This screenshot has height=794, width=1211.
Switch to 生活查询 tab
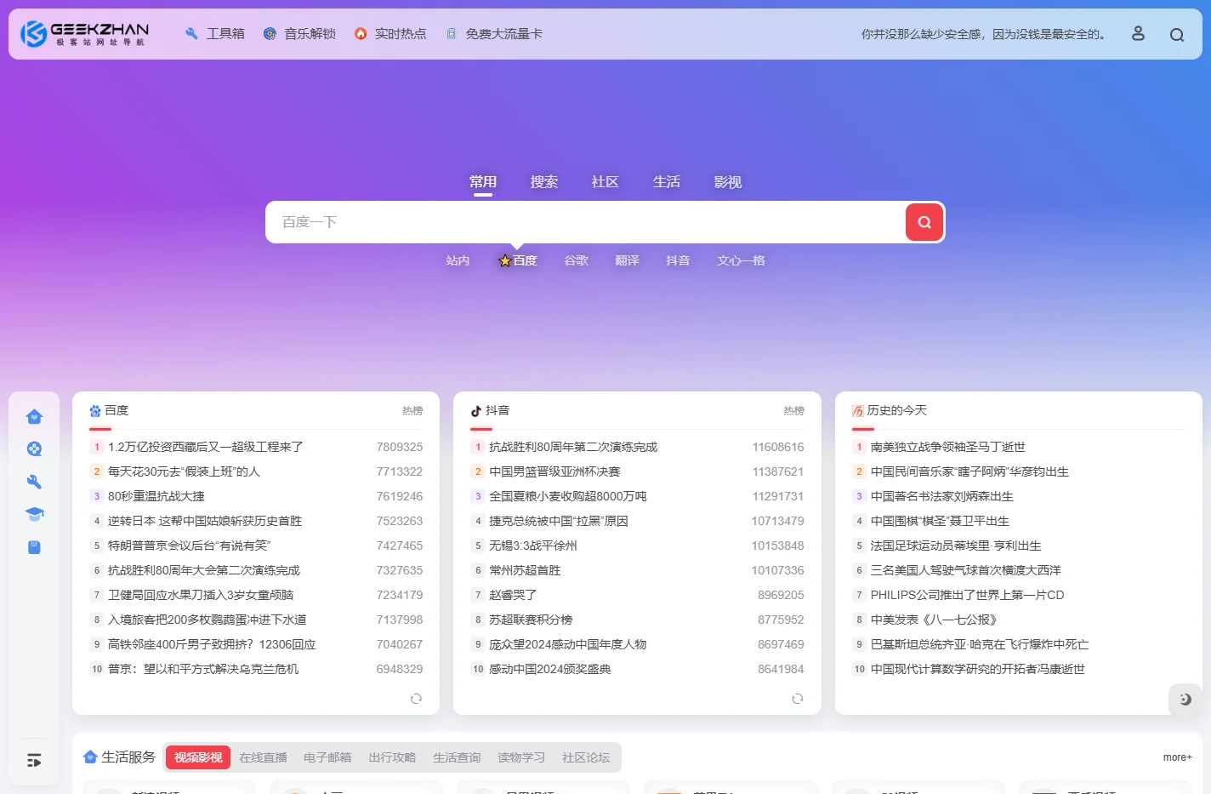point(457,757)
